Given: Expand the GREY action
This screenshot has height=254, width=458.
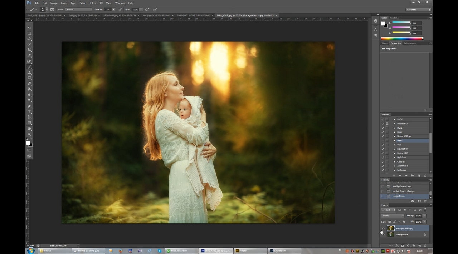Looking at the screenshot, I should tap(394, 141).
